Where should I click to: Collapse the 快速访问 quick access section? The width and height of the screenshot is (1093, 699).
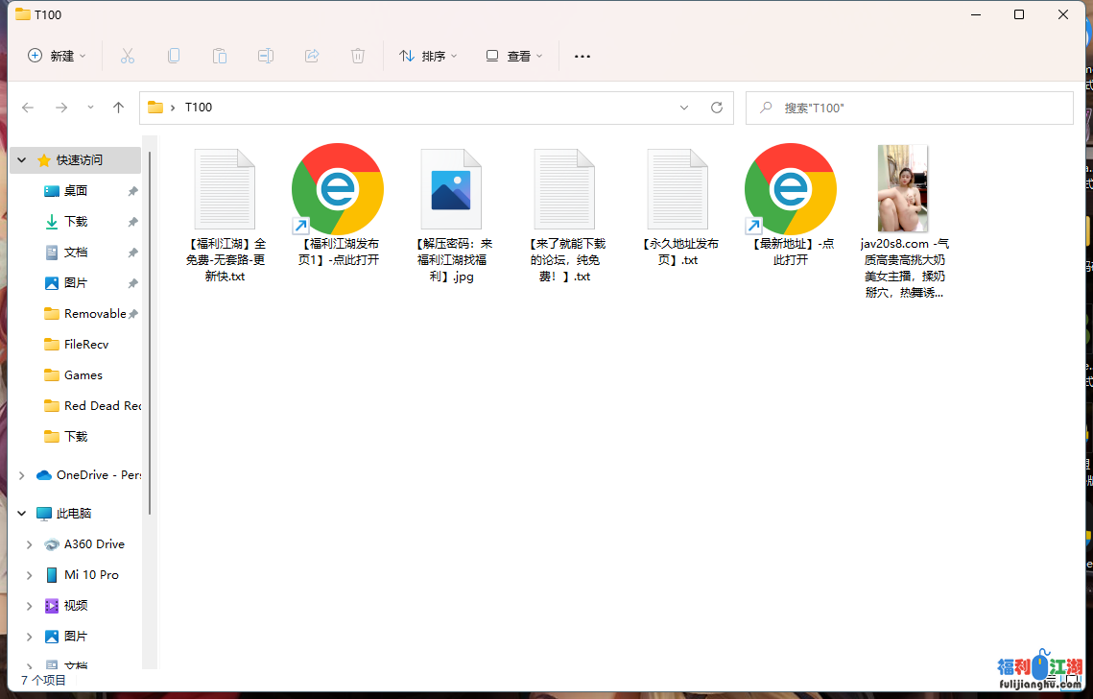(22, 160)
